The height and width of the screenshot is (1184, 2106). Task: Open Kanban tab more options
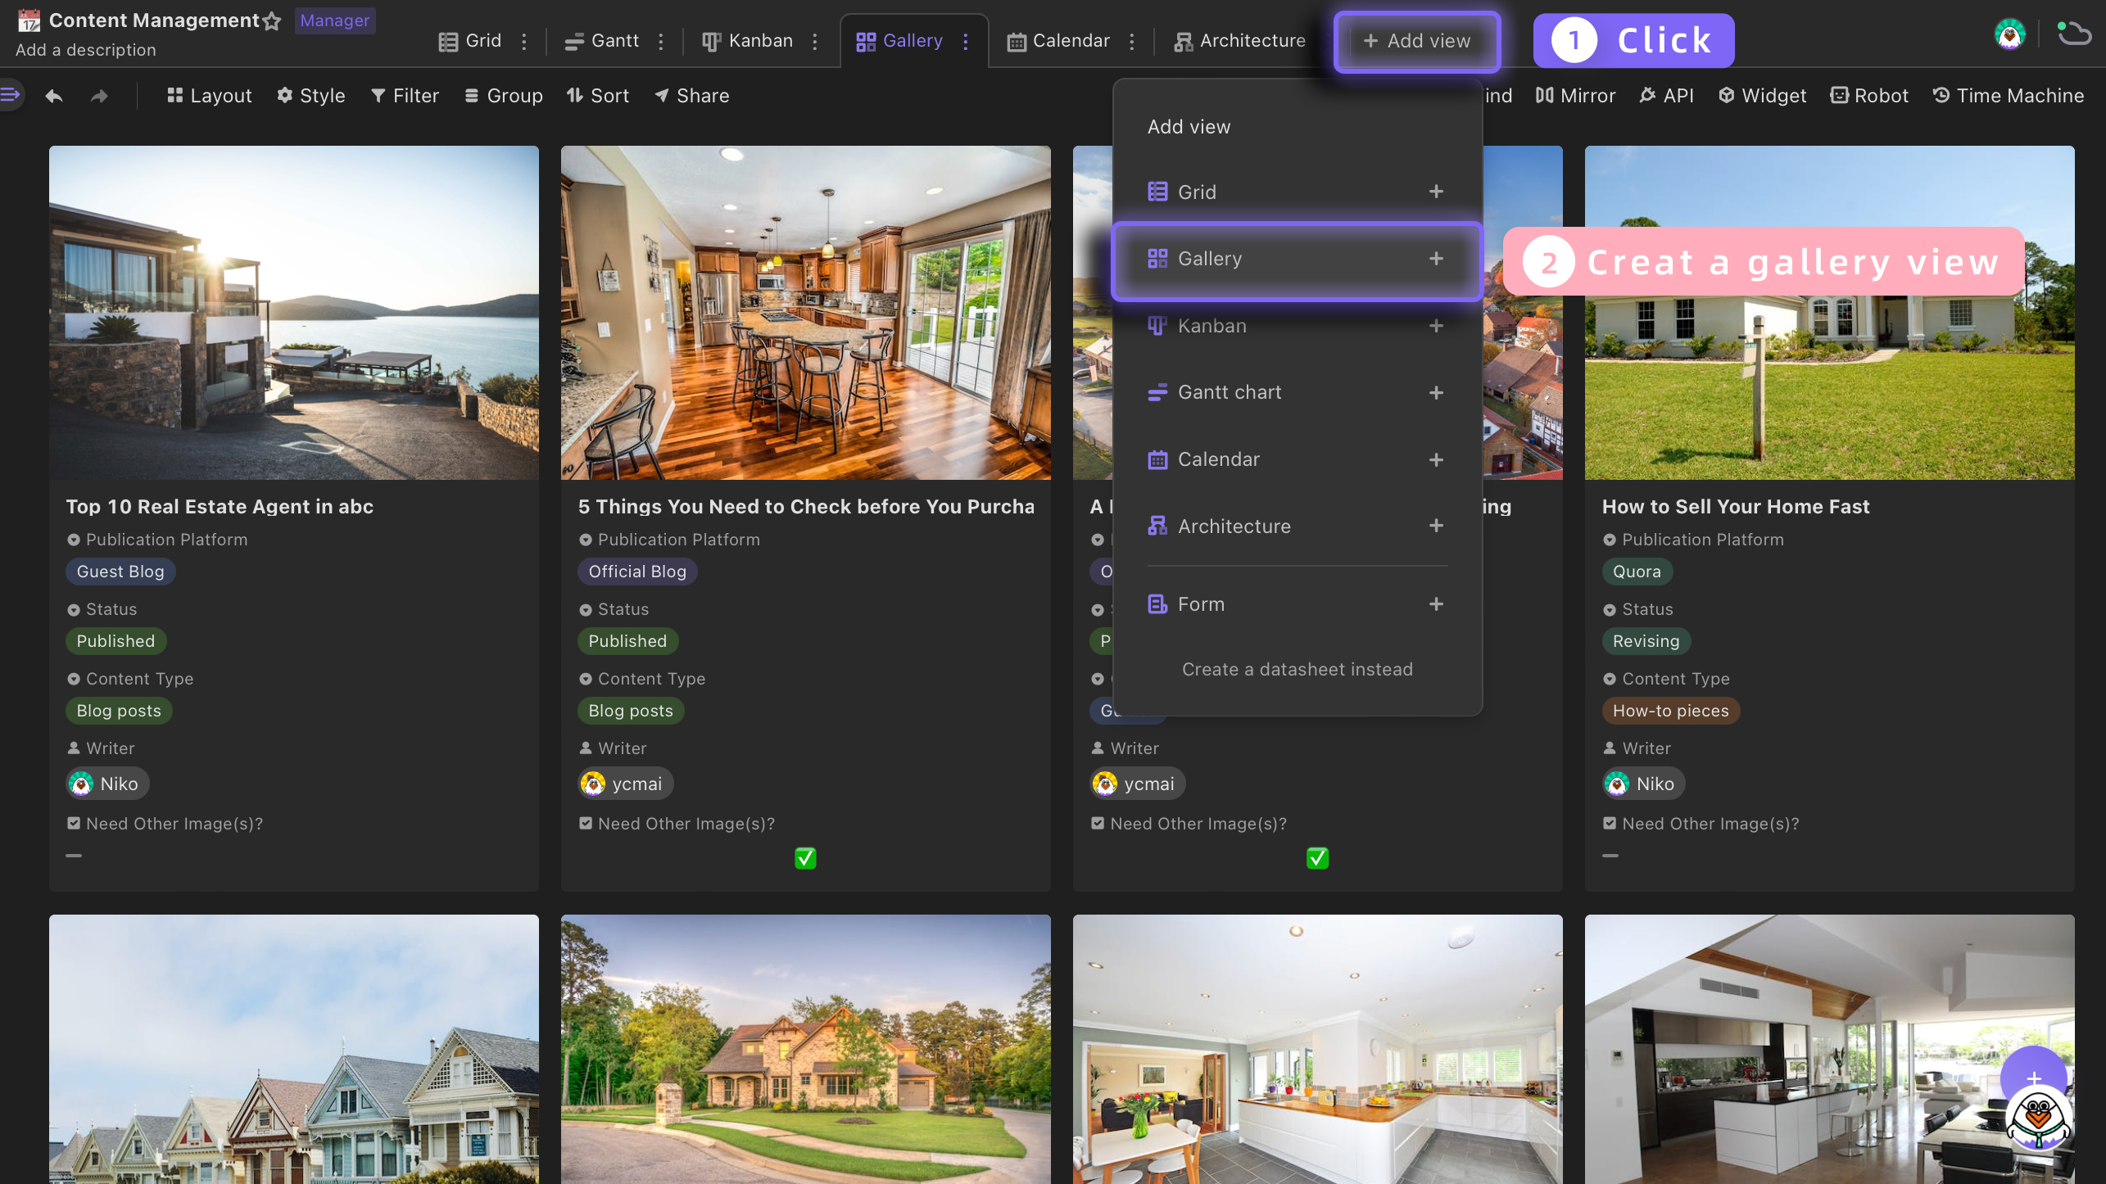tap(815, 41)
